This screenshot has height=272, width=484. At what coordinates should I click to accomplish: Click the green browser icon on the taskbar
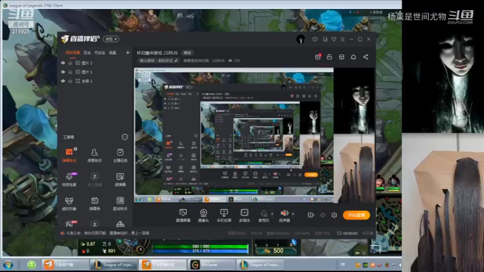click(x=31, y=265)
